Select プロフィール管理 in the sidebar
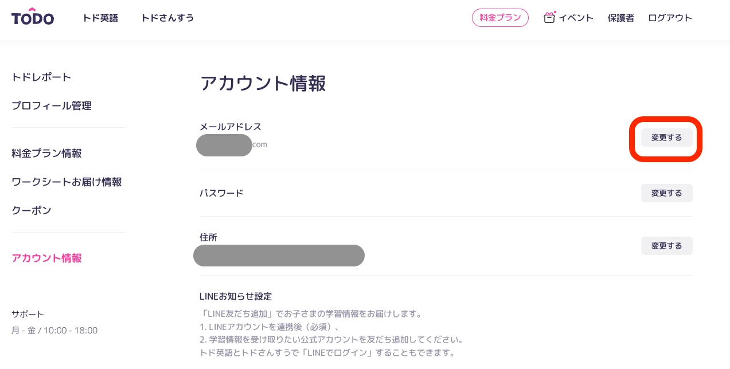The image size is (730, 369). [52, 105]
